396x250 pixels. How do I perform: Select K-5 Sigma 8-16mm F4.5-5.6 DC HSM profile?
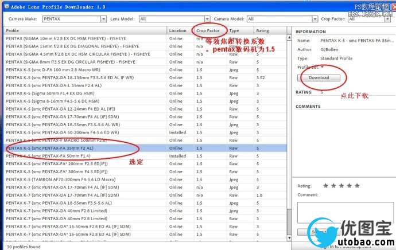tap(145, 101)
